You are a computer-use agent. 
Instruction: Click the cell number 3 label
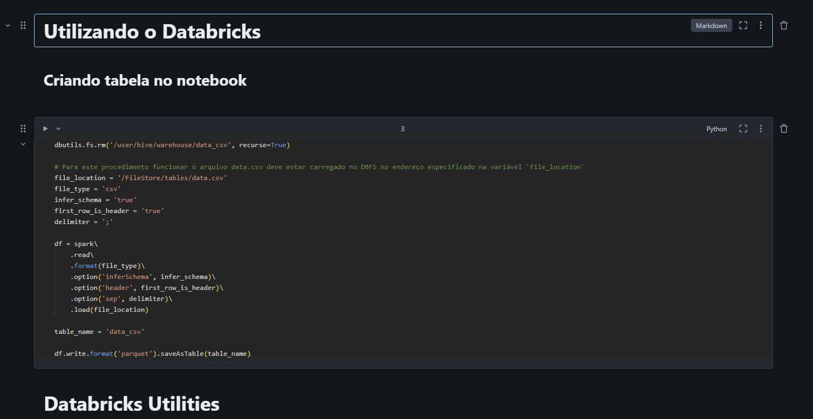click(402, 129)
